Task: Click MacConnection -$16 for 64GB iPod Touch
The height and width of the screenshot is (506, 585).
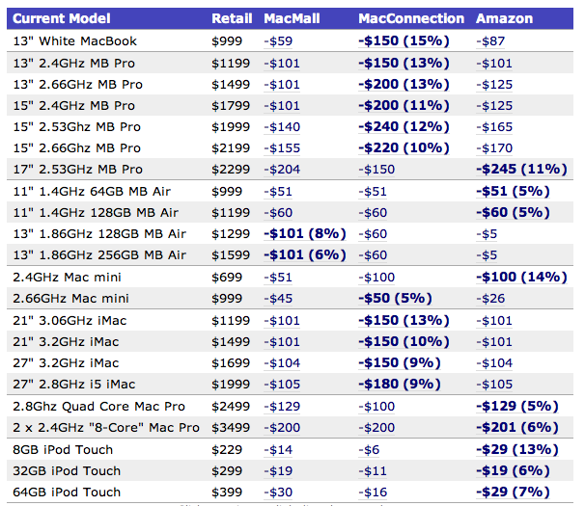Action: tap(373, 492)
